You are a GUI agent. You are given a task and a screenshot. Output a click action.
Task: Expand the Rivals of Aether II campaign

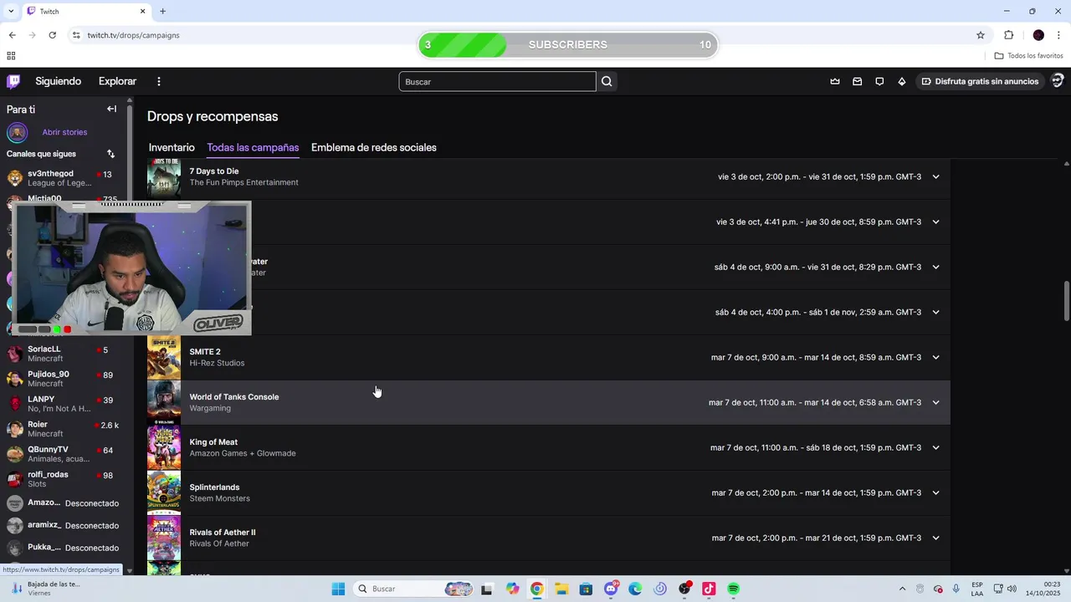point(935,538)
